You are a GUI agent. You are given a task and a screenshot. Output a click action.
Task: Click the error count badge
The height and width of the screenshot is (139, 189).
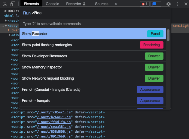click(145, 4)
